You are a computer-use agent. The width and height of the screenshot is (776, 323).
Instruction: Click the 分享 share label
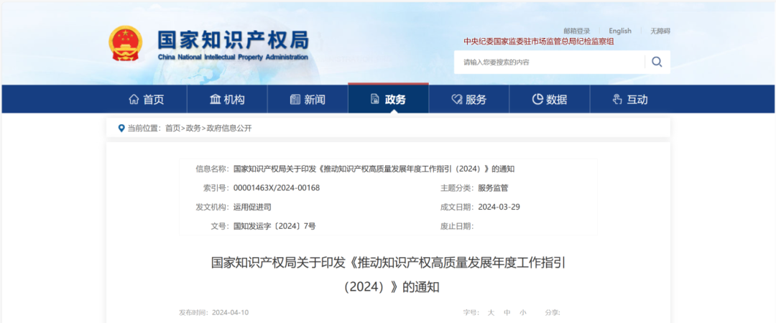tap(553, 313)
